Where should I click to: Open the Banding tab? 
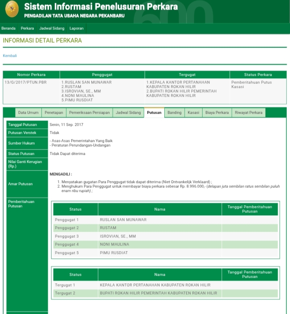tap(174, 113)
